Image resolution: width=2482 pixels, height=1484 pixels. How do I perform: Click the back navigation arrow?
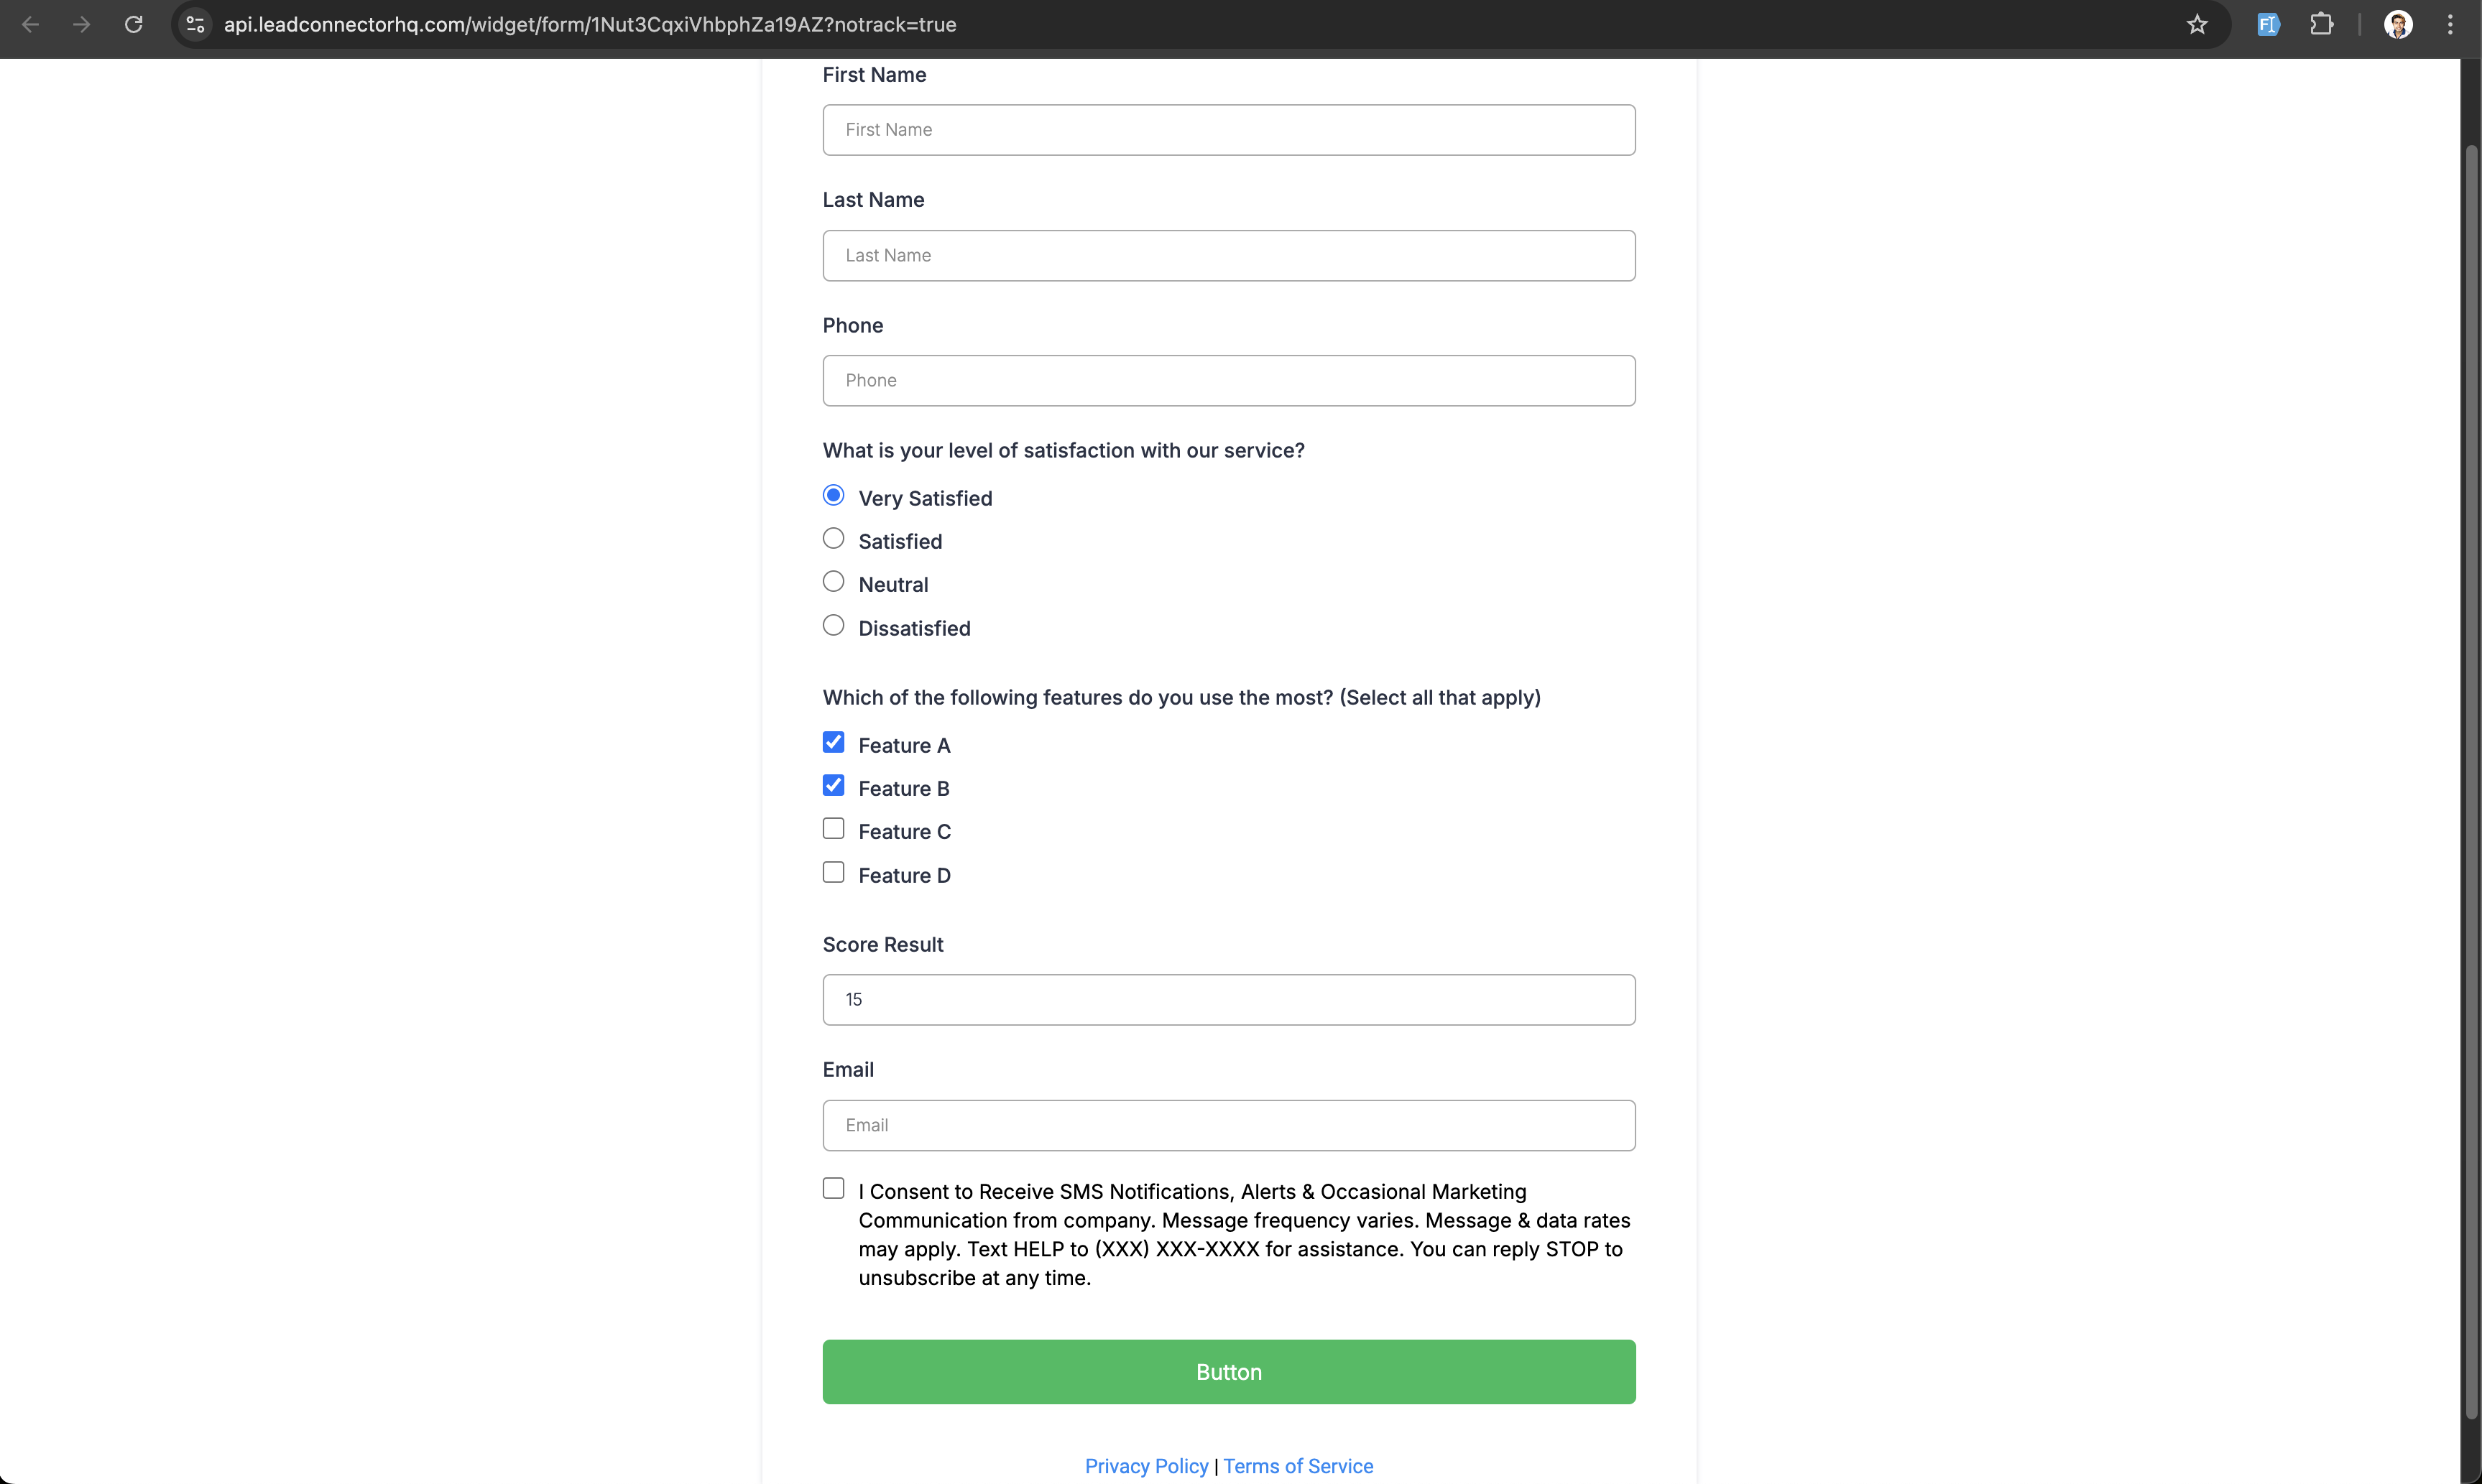pyautogui.click(x=30, y=24)
